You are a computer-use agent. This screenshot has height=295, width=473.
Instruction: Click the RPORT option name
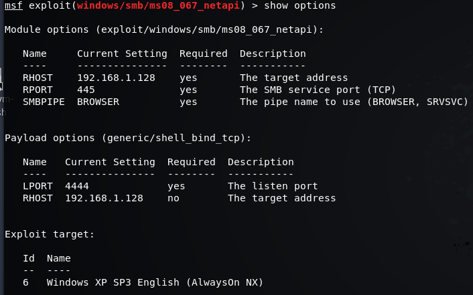tap(38, 90)
